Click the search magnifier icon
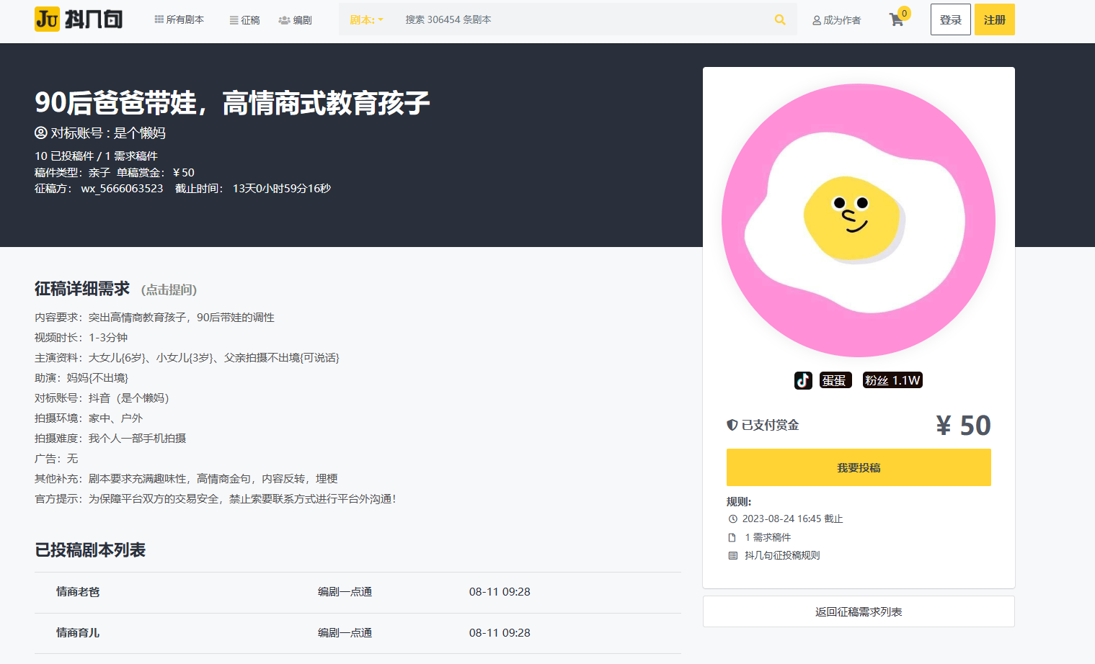 (779, 19)
